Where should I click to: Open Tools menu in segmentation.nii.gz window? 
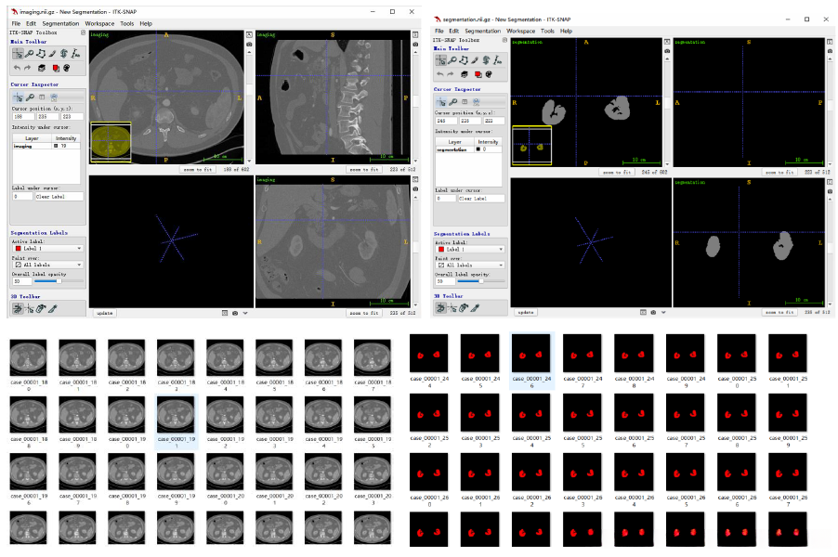(x=547, y=31)
